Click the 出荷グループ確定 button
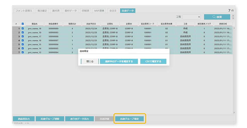 (130, 119)
